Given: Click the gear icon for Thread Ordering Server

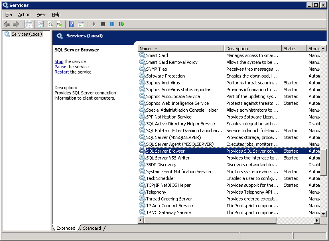Looking at the screenshot, I should coord(142,198).
